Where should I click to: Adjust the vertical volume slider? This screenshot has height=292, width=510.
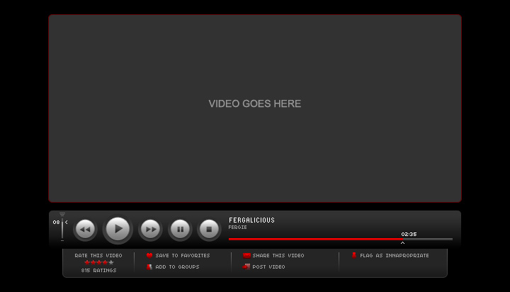point(62,228)
